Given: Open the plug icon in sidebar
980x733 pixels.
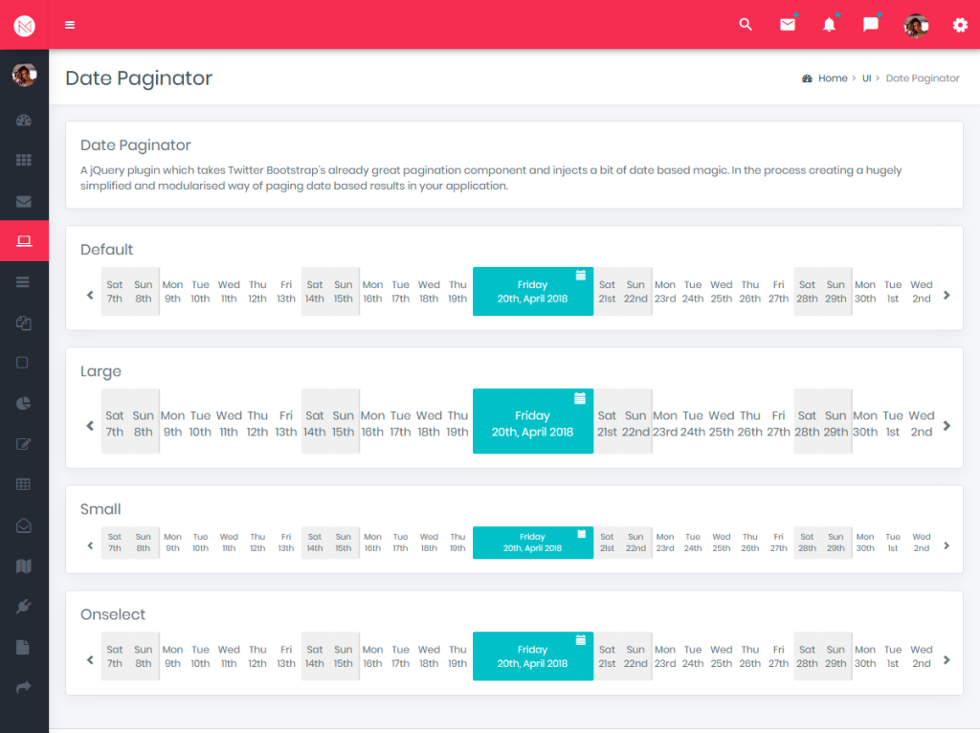Looking at the screenshot, I should click(x=24, y=606).
